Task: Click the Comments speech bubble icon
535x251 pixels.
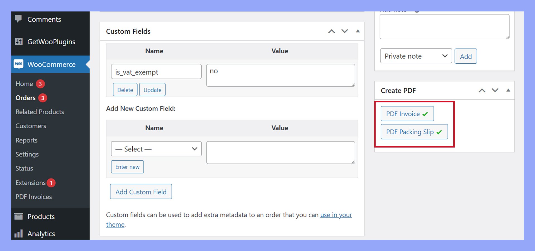Action: tap(18, 19)
